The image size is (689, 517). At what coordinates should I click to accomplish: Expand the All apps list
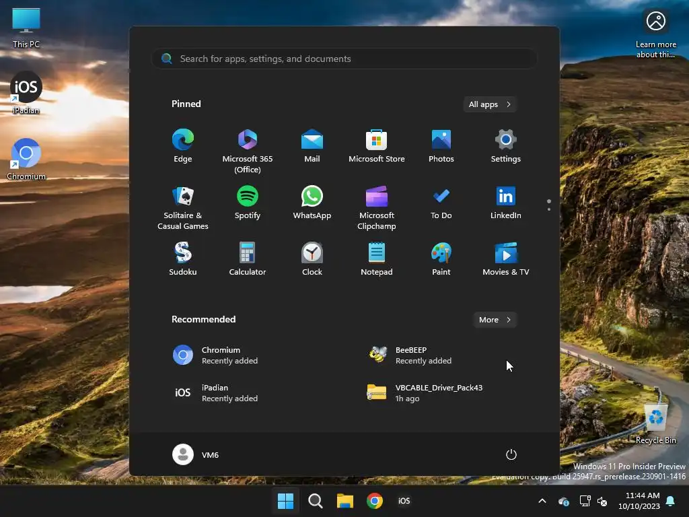tap(490, 104)
